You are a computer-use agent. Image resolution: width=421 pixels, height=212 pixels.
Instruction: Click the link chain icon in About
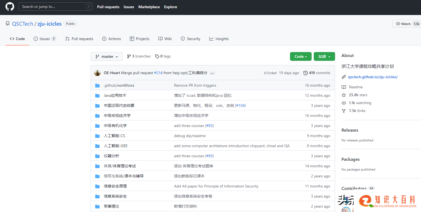(x=344, y=77)
